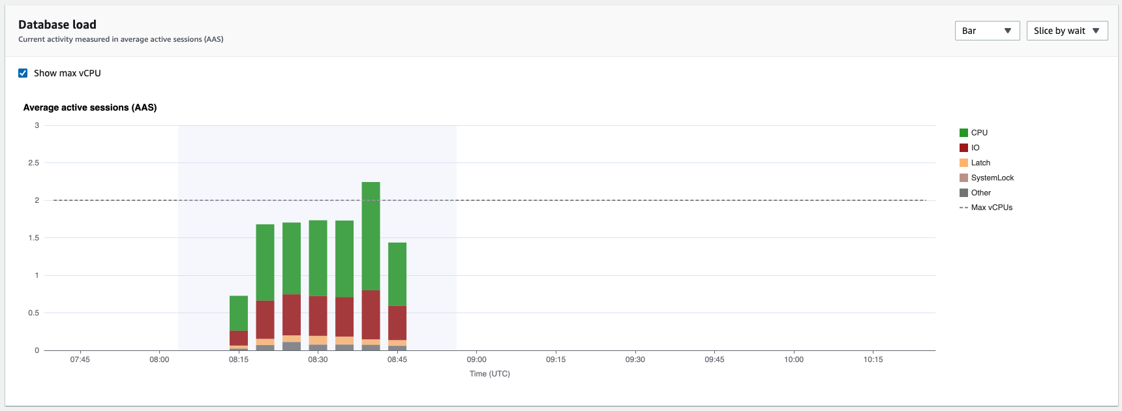The height and width of the screenshot is (411, 1122).
Task: Click the dark red IO legend swatch
Action: (963, 147)
